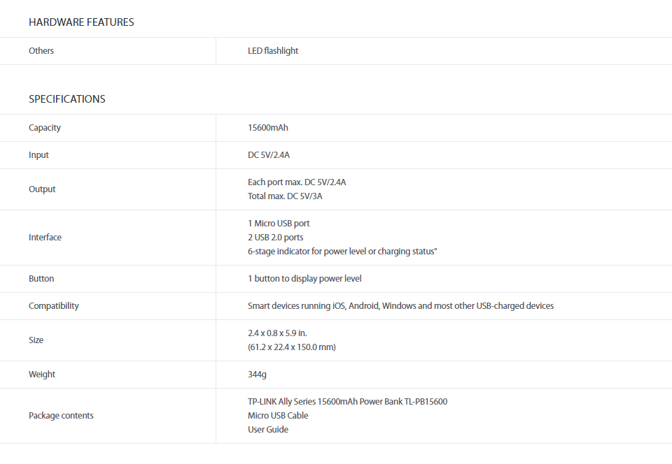Click the Output row label
This screenshot has height=464, width=672.
[x=42, y=189]
